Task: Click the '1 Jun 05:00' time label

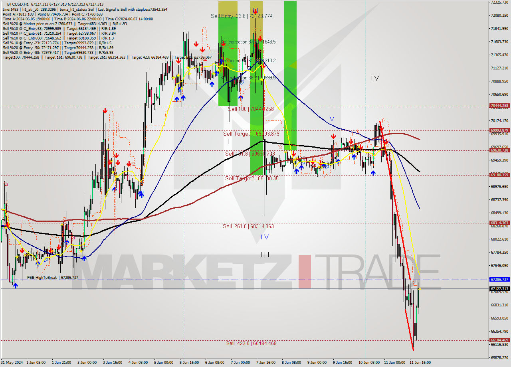Action: click(36, 363)
